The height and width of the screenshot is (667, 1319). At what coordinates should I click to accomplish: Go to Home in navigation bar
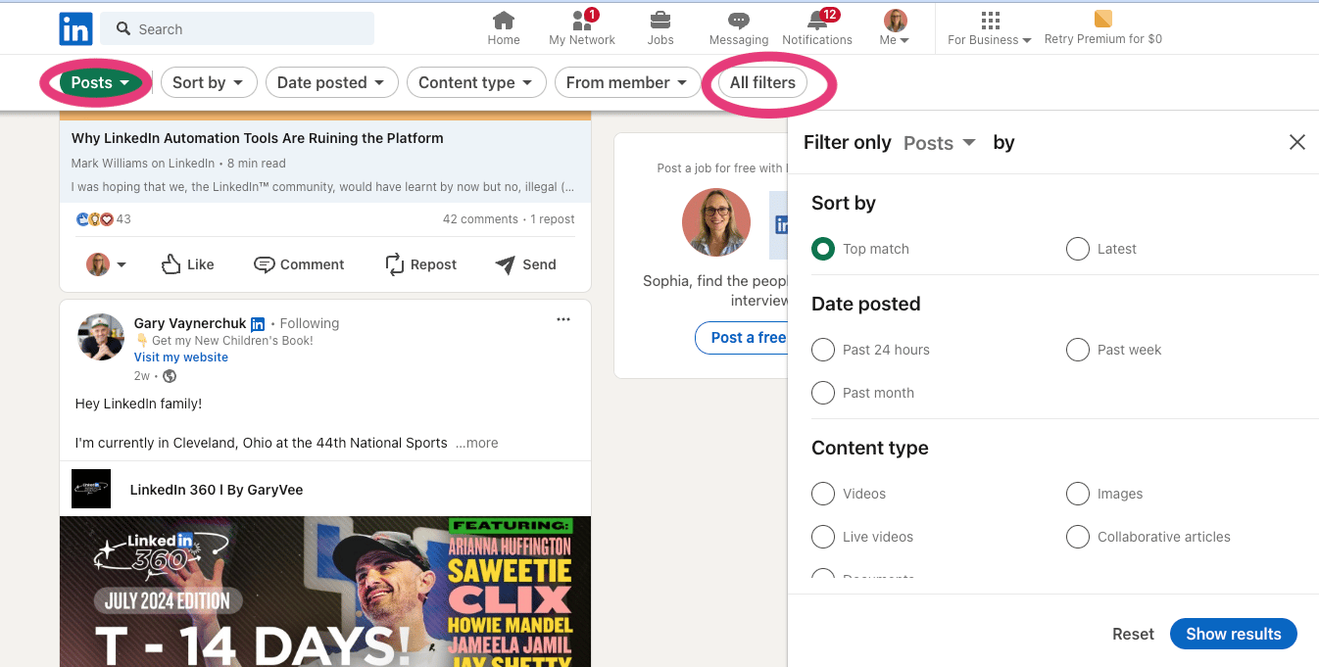[504, 28]
